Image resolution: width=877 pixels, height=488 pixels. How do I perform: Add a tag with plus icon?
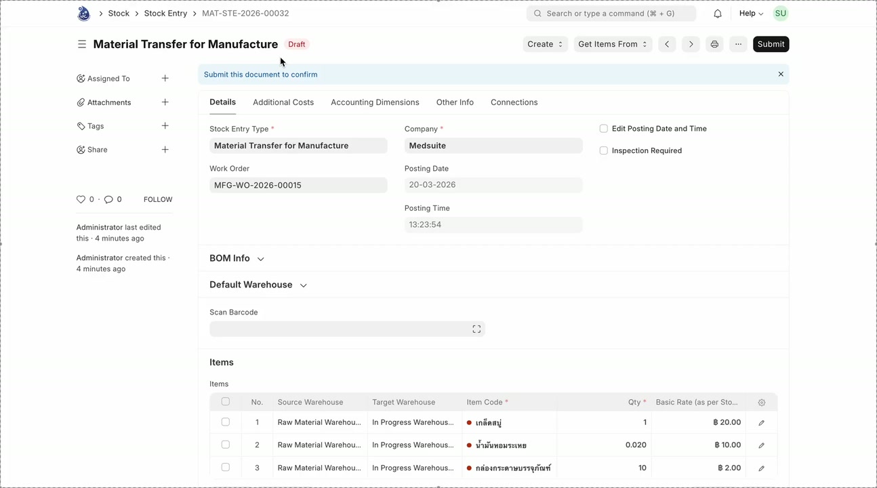pos(165,126)
